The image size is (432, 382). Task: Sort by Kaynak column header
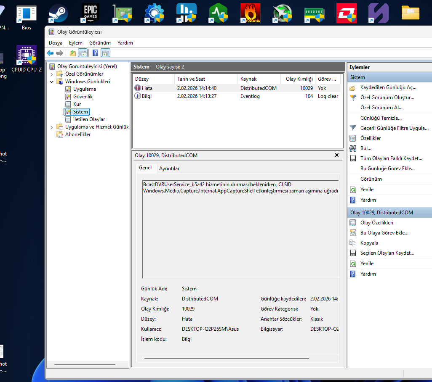(x=259, y=79)
